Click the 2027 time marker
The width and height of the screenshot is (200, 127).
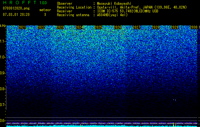[136, 27]
